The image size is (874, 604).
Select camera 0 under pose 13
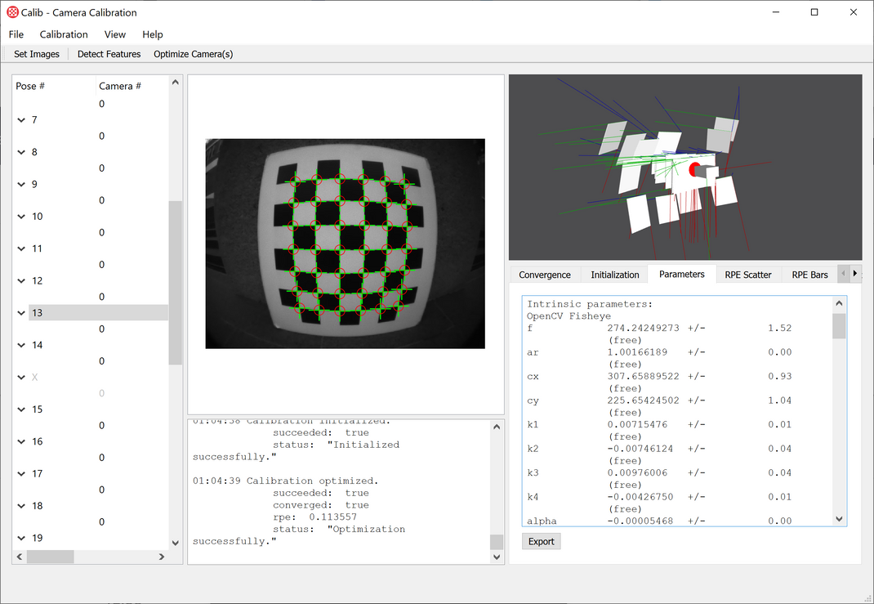click(x=100, y=329)
